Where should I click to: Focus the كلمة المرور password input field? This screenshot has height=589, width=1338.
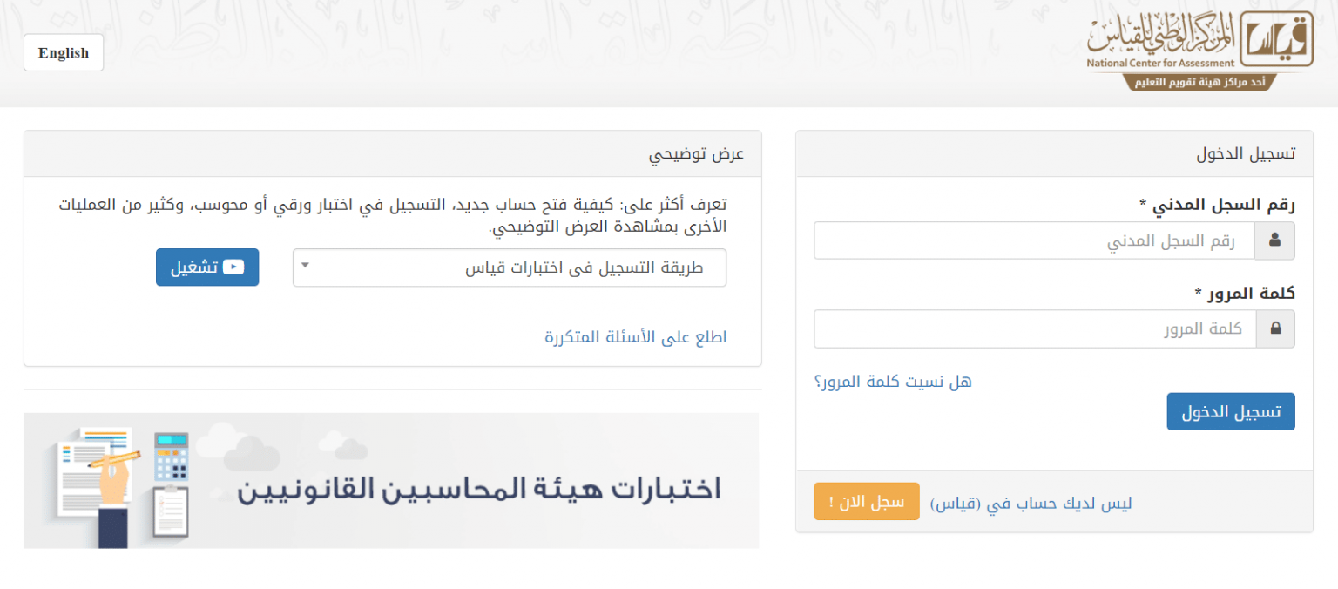(x=1035, y=329)
